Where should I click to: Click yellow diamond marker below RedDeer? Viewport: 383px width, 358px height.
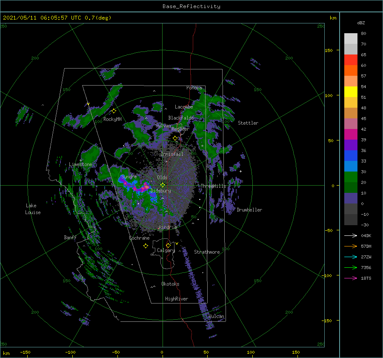(x=175, y=138)
